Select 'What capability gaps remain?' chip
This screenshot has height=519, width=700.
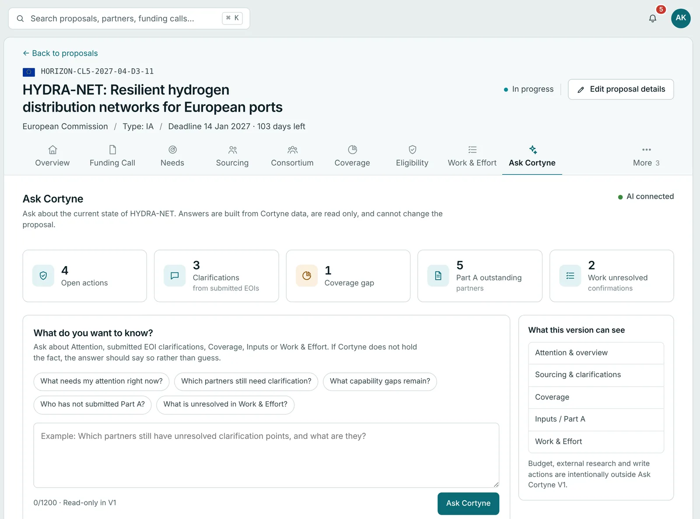pos(380,381)
